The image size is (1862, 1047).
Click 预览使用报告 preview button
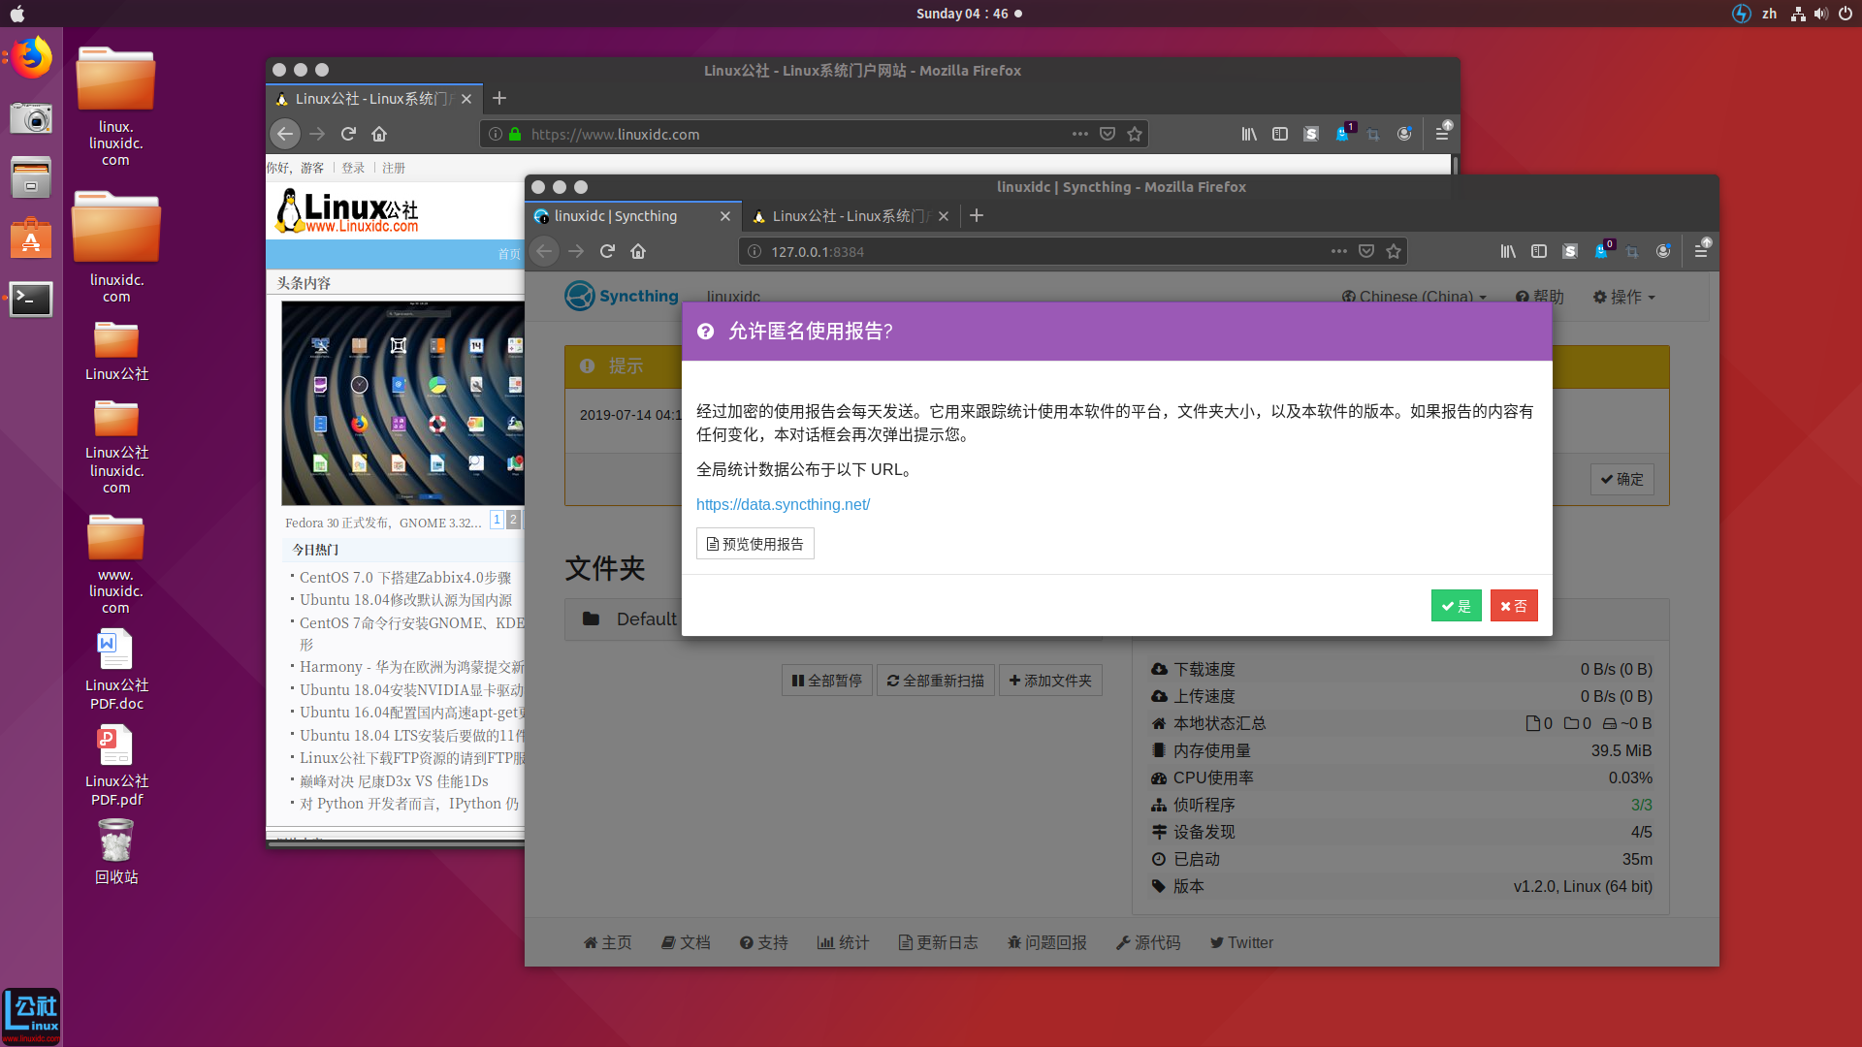coord(754,544)
